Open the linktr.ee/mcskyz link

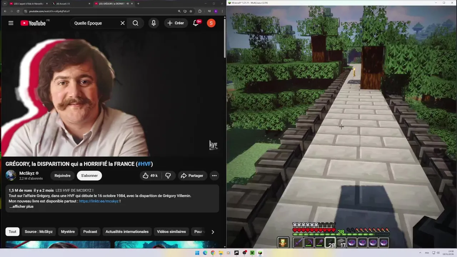tap(99, 201)
